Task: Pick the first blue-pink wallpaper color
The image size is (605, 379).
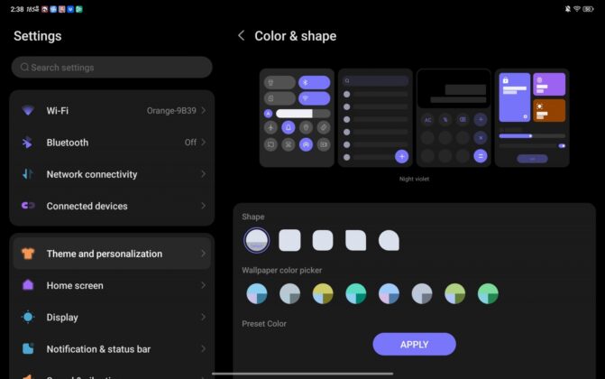Action: 257,293
